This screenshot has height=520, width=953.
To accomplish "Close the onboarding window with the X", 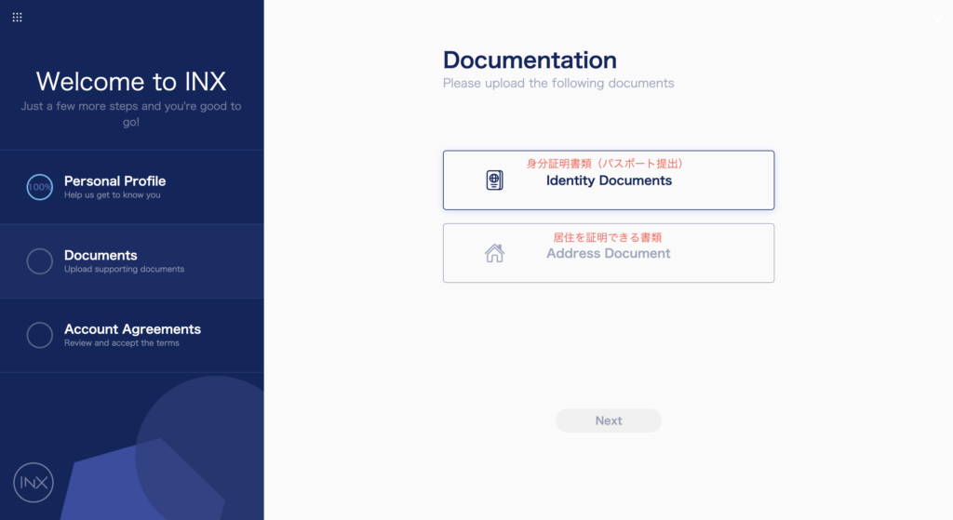I will tap(938, 20).
